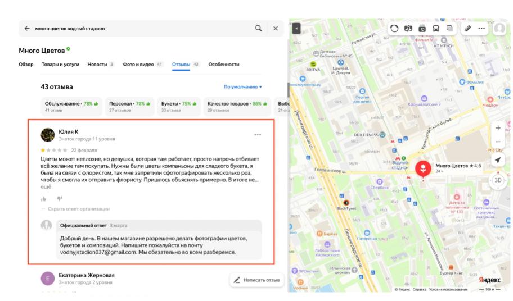Open three-dots menu on Юлия К's review
513x301 pixels.
(258, 135)
